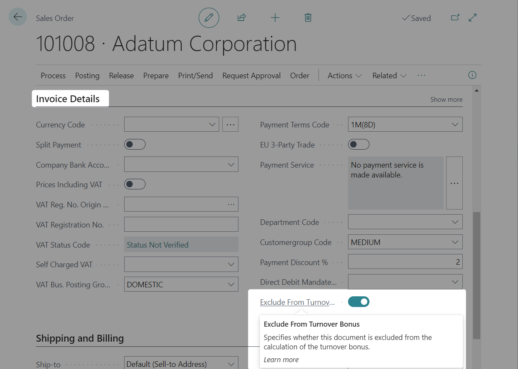
Task: Click the Learn more link in tooltip
Action: [281, 360]
